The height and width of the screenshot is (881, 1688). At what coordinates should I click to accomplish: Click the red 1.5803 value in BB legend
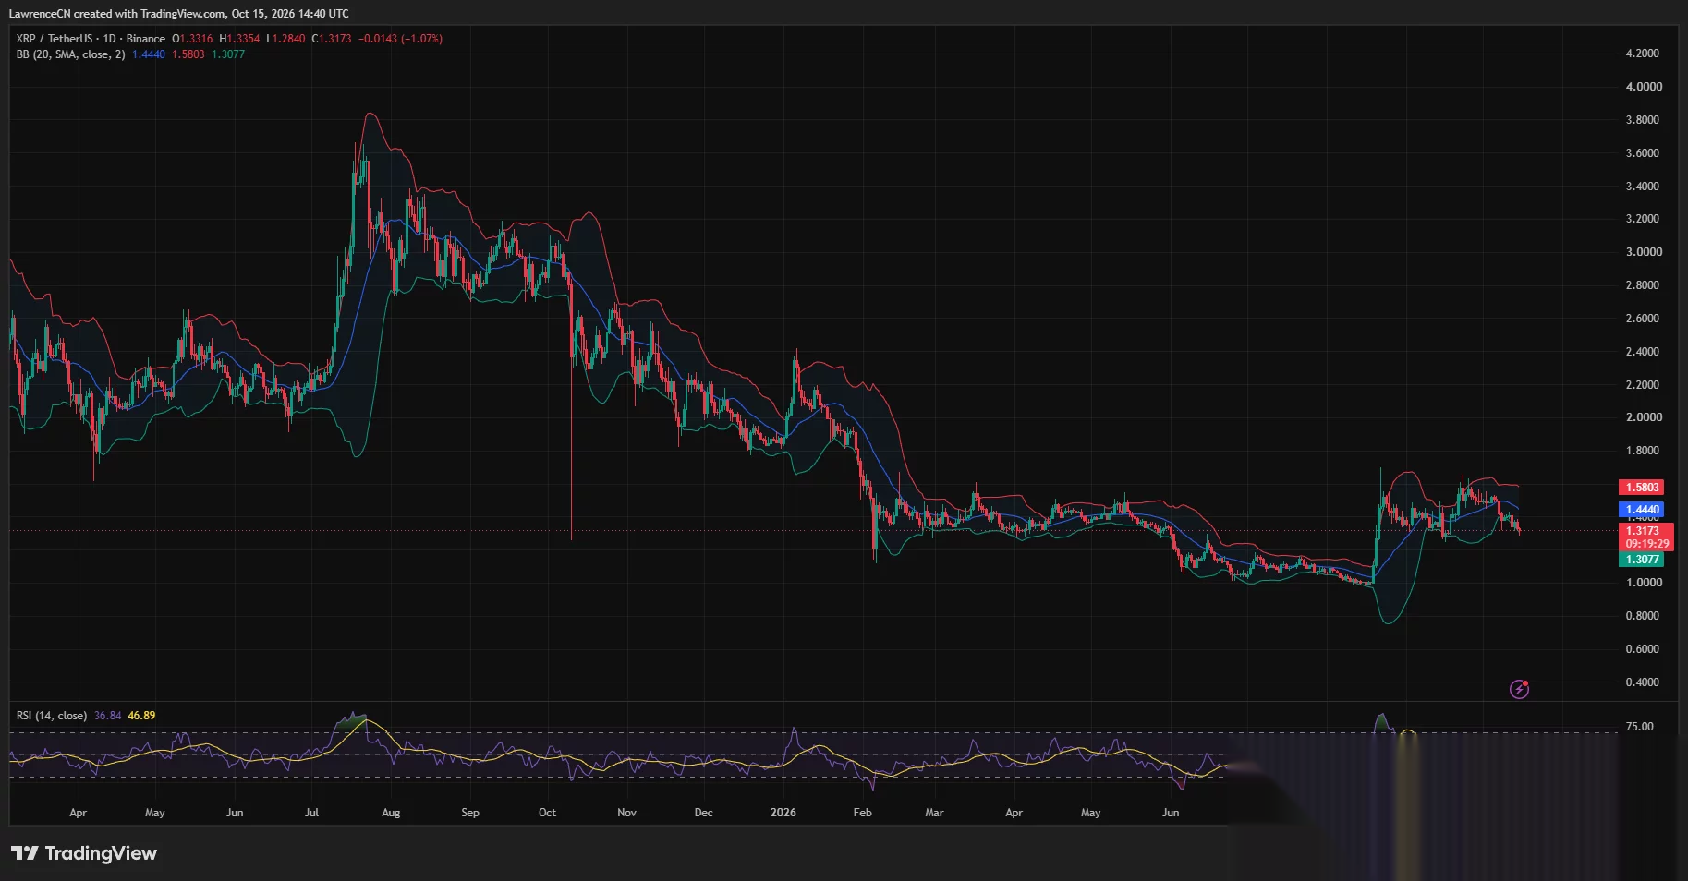(188, 54)
